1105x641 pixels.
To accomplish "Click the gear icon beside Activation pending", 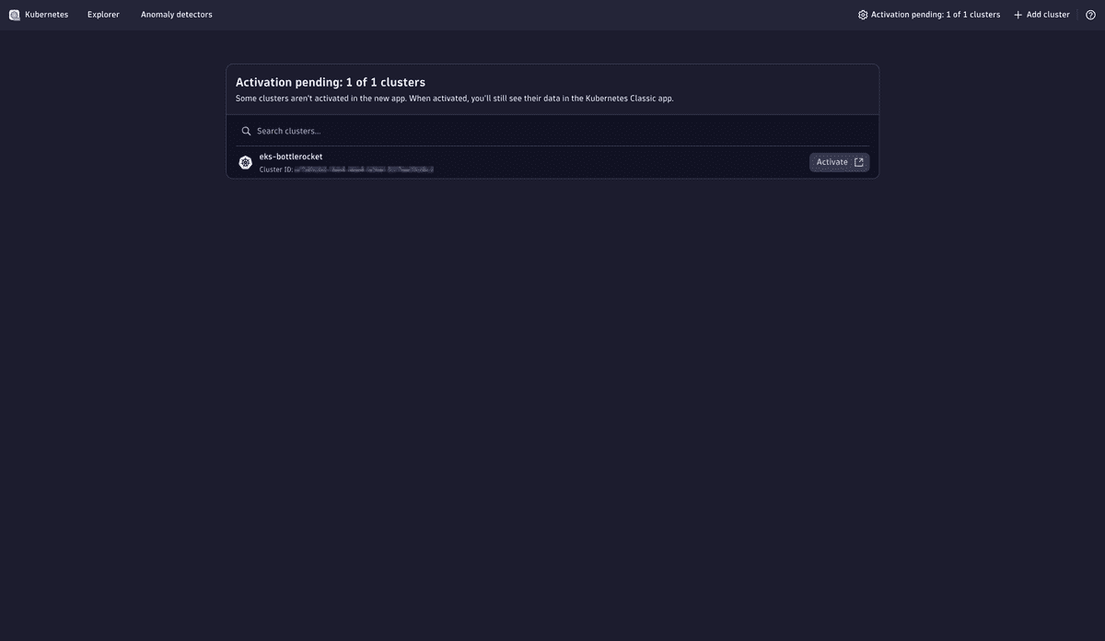I will click(x=863, y=15).
